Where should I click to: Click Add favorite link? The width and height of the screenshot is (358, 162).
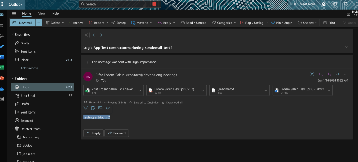[29, 68]
